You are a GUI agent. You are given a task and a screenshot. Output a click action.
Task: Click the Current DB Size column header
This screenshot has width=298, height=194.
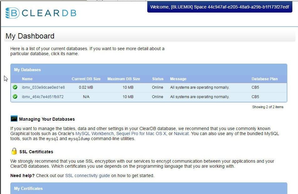(x=86, y=79)
